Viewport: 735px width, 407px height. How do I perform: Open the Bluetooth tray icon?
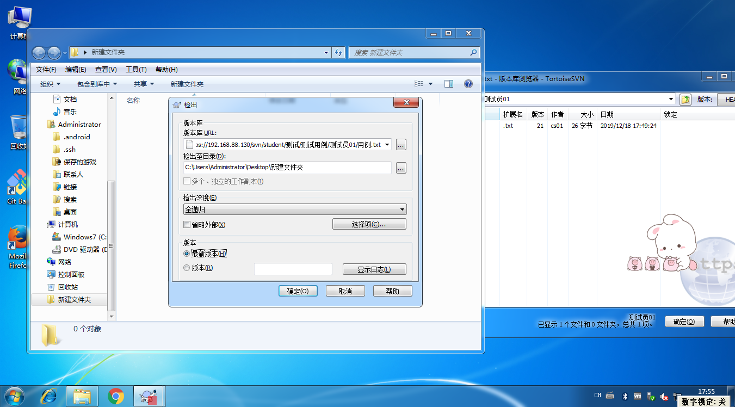pos(625,396)
